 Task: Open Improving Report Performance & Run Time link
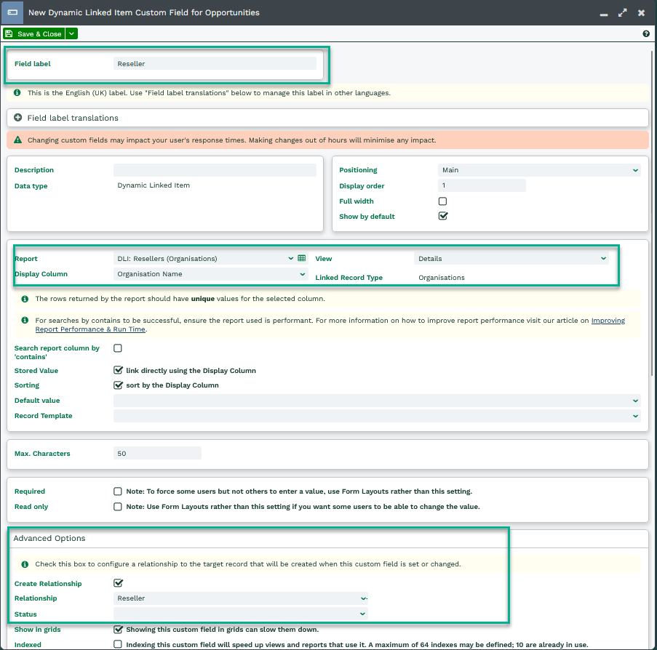click(89, 329)
